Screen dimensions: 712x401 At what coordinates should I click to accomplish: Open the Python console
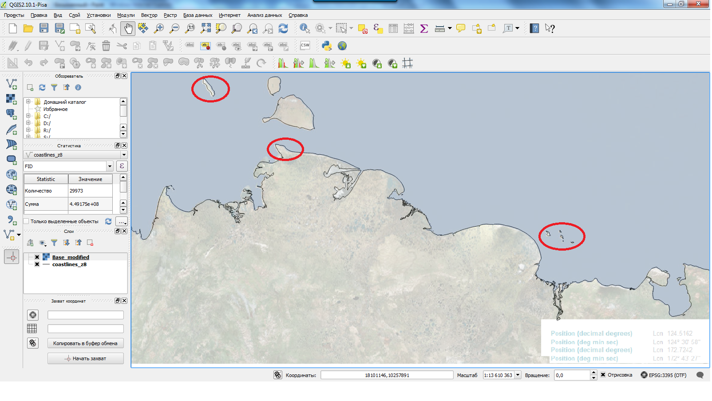click(x=327, y=46)
